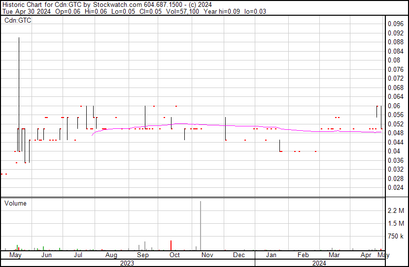This screenshot has height=267, width=409.
Task: Click the Jul month label
Action: (x=78, y=255)
